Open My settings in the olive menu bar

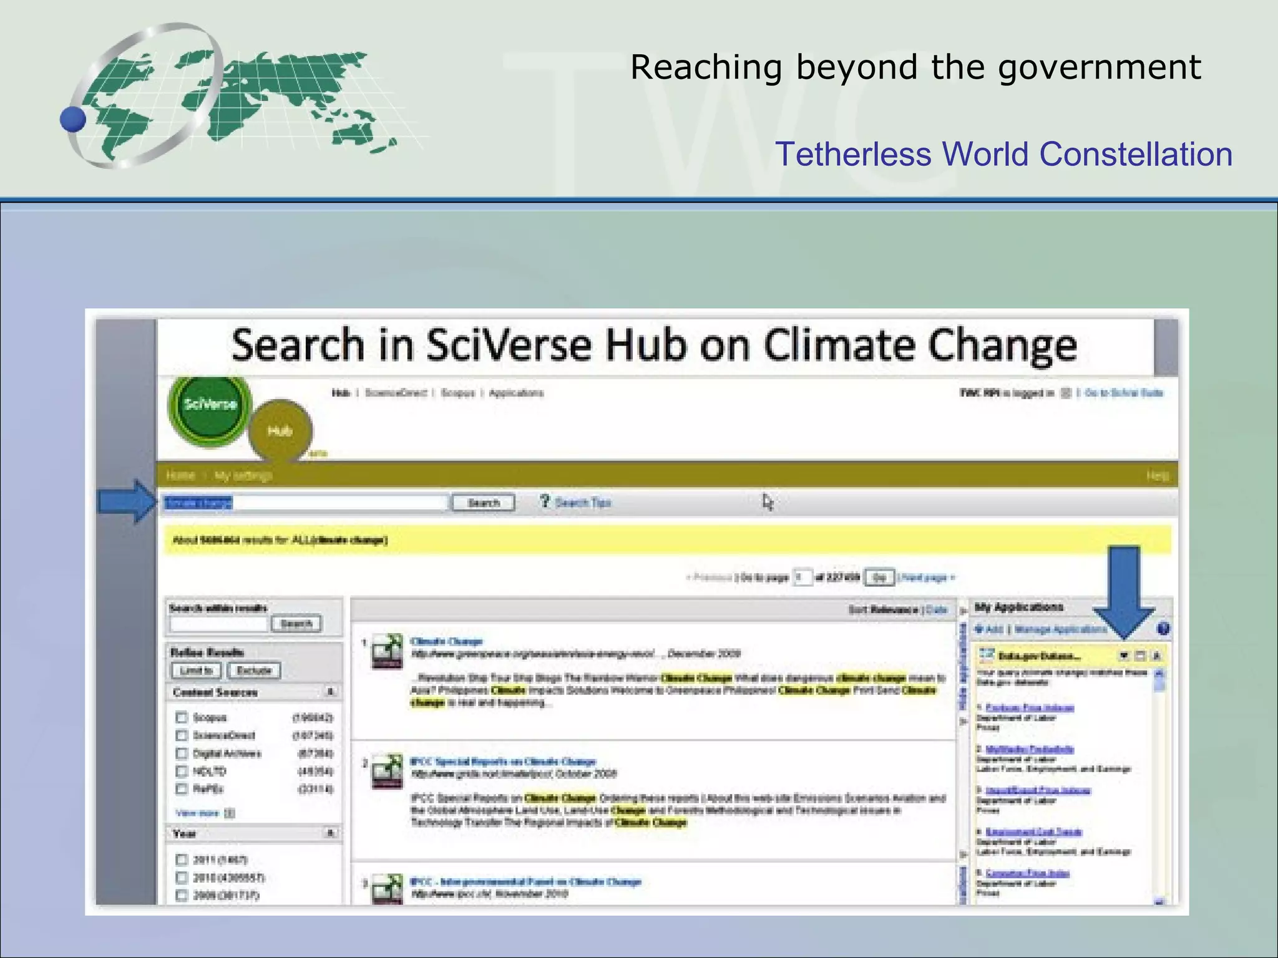[243, 476]
